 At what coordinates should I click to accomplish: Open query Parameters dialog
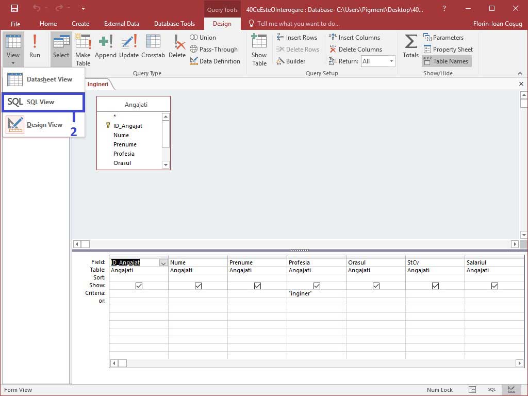443,37
